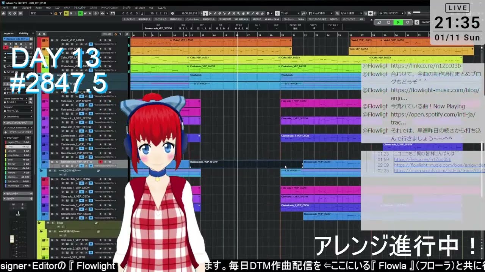
Task: Click the Redo arrow icon
Action: [x=14, y=13]
